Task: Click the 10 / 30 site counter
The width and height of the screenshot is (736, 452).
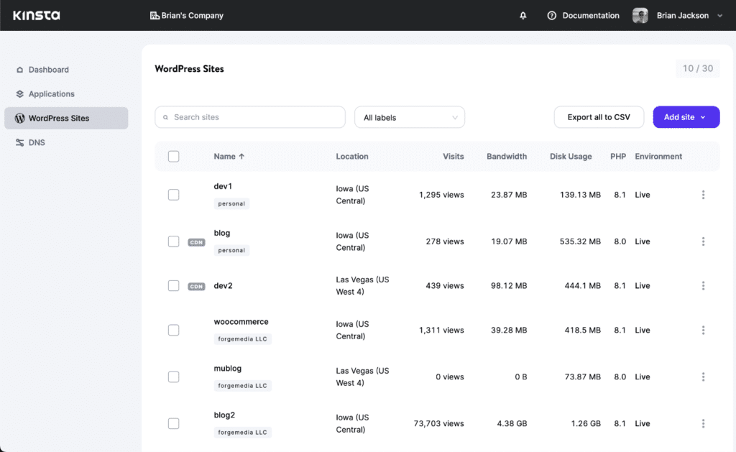Action: click(x=697, y=68)
